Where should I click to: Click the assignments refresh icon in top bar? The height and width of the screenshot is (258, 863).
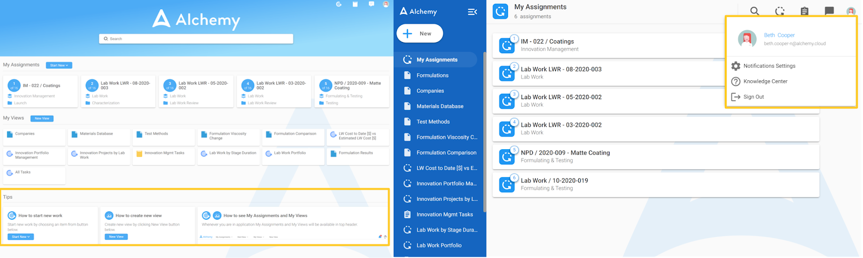(779, 11)
